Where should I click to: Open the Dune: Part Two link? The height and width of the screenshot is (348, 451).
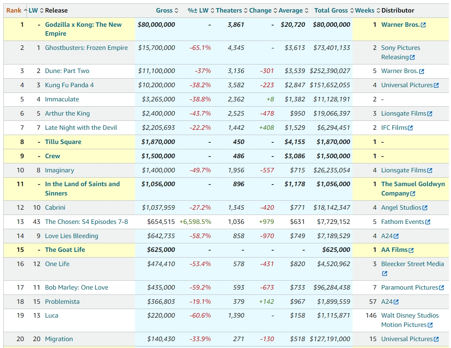point(67,71)
